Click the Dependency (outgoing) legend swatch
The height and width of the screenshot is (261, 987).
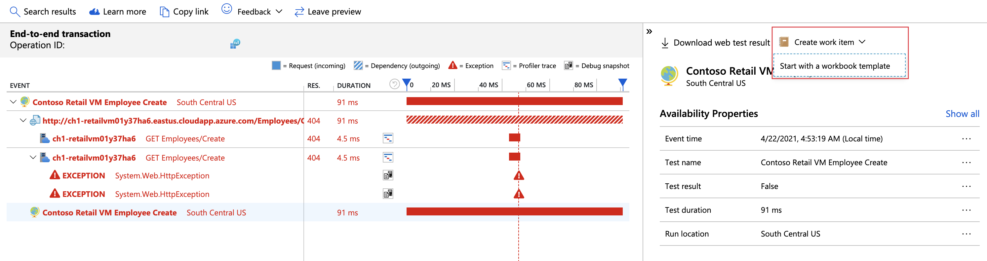[358, 65]
